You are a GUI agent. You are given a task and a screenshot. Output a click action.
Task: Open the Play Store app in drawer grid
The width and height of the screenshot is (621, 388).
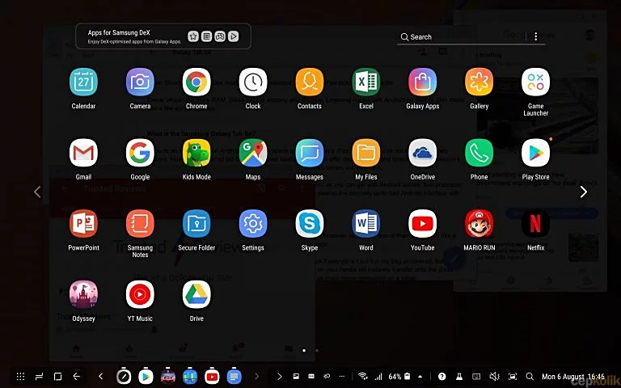pyautogui.click(x=535, y=153)
